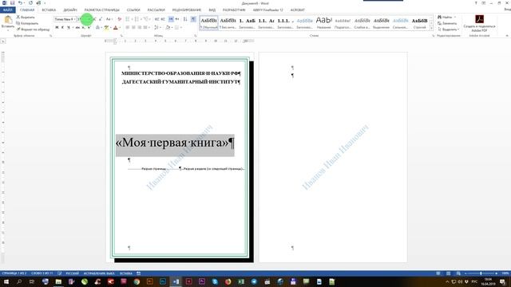Adjust zoom slider in status bar
Viewport: 511px width, 287px height.
[x=481, y=273]
